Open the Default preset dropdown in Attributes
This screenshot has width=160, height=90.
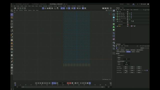tap(144, 48)
